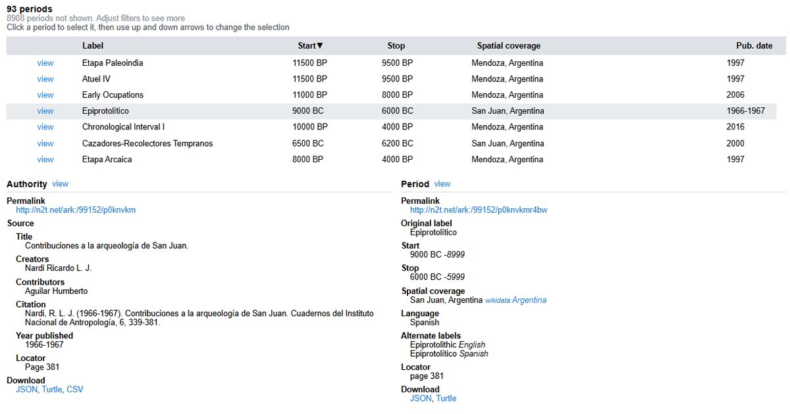
Task: Click the view link beside Authority heading
Action: (x=60, y=184)
